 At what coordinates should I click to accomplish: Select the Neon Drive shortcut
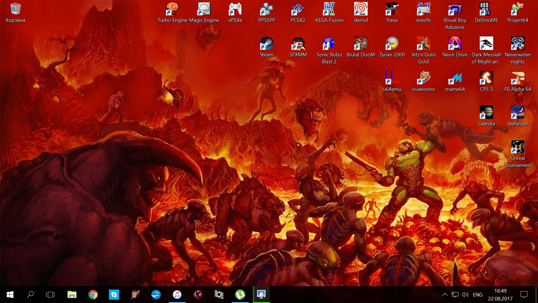click(x=455, y=47)
